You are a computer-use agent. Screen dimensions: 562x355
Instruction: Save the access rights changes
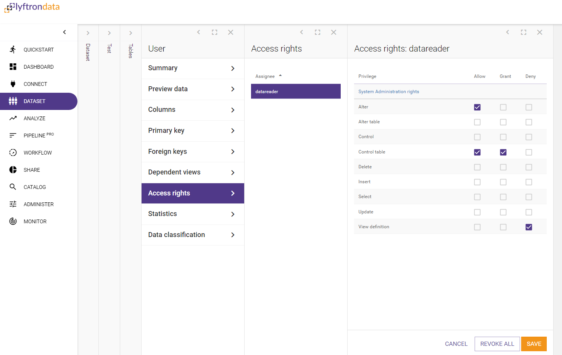pos(534,344)
